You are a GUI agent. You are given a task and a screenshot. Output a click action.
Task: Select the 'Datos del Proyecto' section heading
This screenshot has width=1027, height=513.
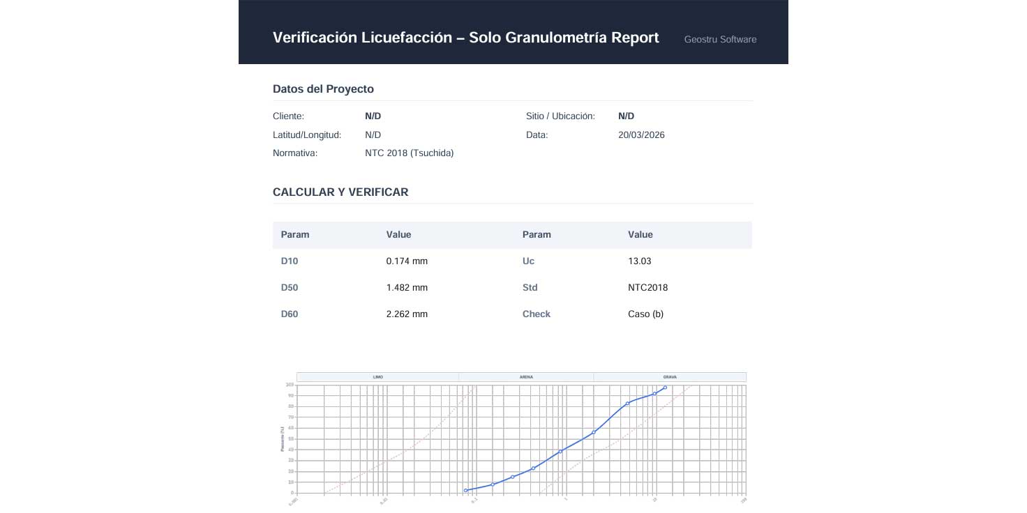[x=323, y=89]
